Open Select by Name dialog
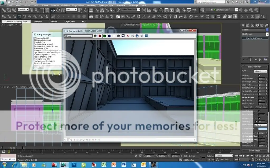This screenshot has width=270, height=168. [36, 10]
